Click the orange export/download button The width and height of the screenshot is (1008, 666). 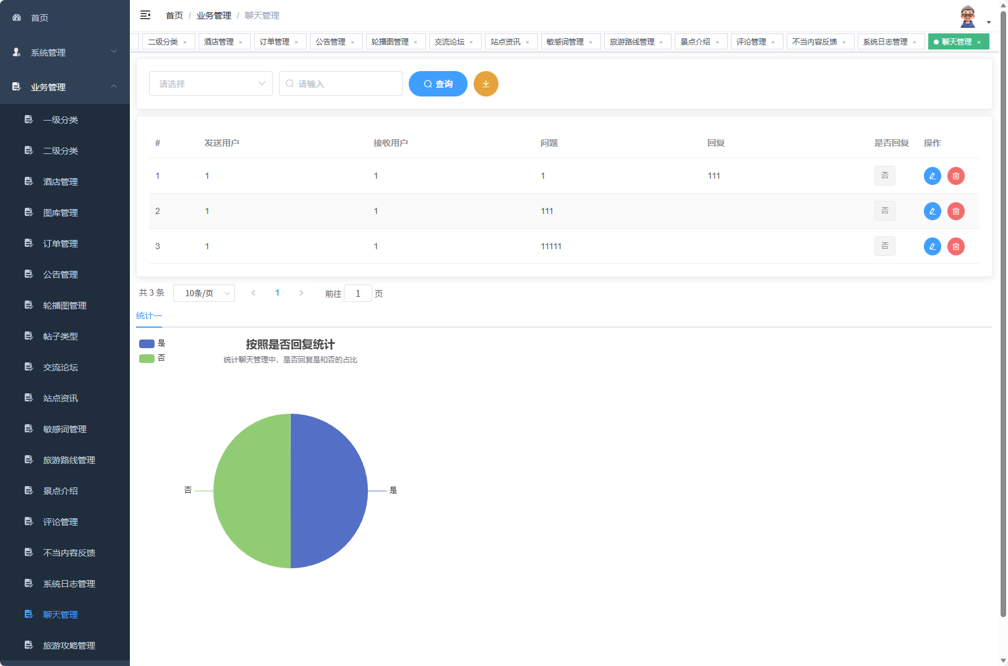pos(486,83)
